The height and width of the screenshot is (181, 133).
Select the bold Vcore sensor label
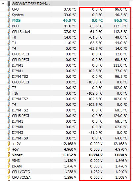(x=17, y=155)
